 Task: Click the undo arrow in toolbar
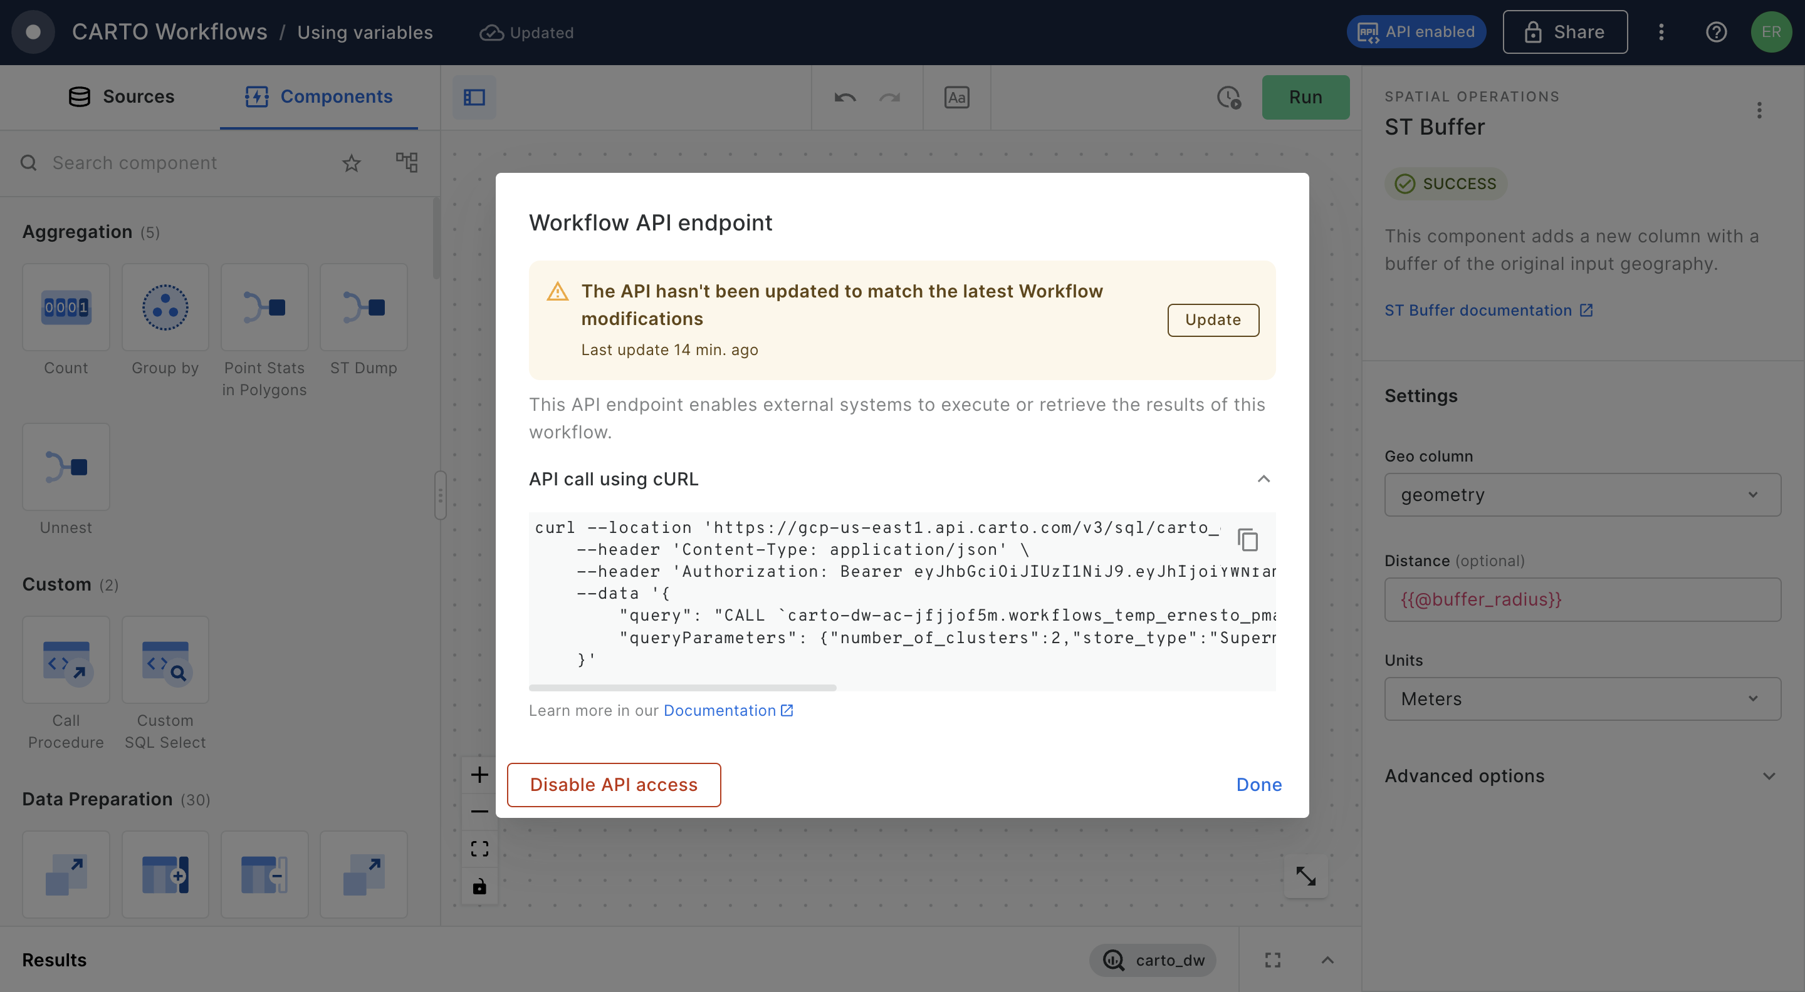844,97
